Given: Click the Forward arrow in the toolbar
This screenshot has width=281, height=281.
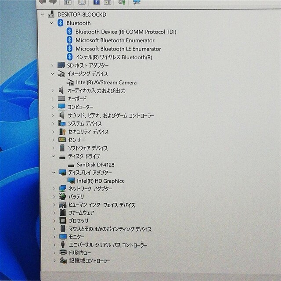Looking at the screenshot, I should point(53,2).
